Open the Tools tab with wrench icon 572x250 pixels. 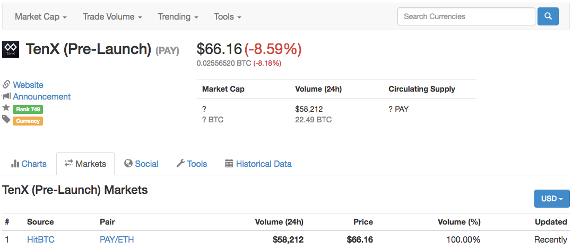192,164
